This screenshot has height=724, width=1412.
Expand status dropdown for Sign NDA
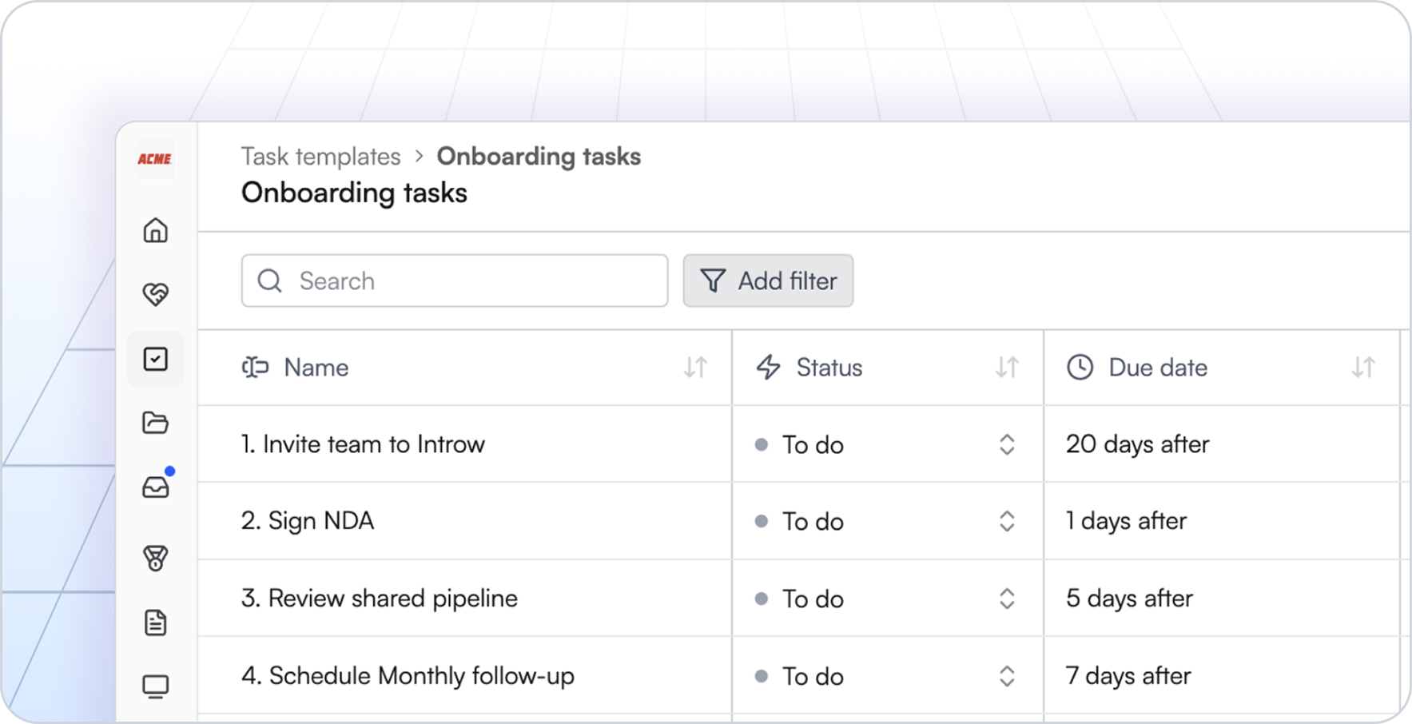1007,521
